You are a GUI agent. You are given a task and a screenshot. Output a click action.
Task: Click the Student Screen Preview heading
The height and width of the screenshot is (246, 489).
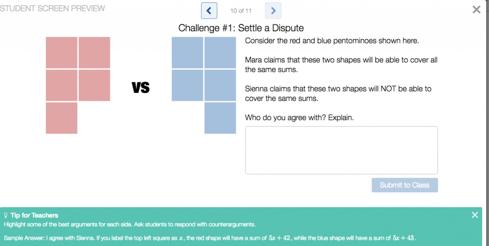pos(53,9)
